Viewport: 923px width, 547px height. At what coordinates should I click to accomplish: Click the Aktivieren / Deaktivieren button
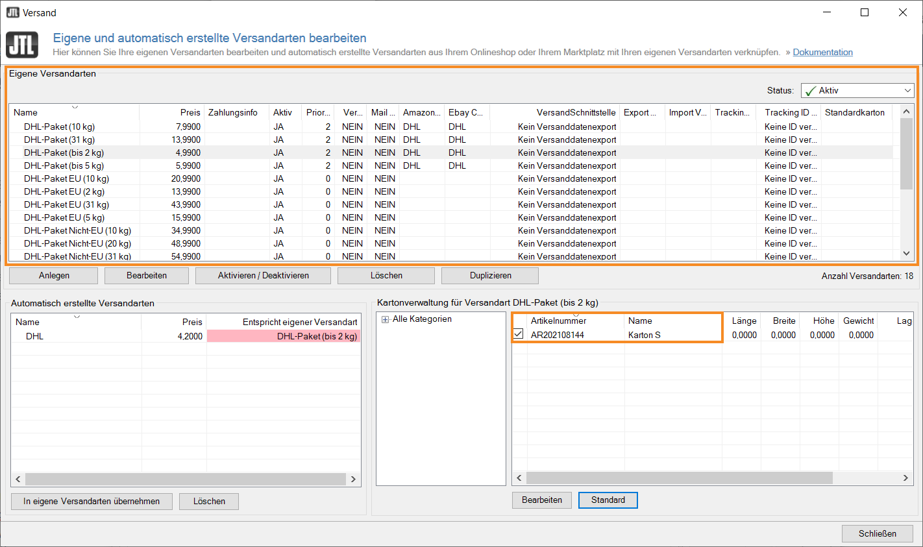[264, 276]
